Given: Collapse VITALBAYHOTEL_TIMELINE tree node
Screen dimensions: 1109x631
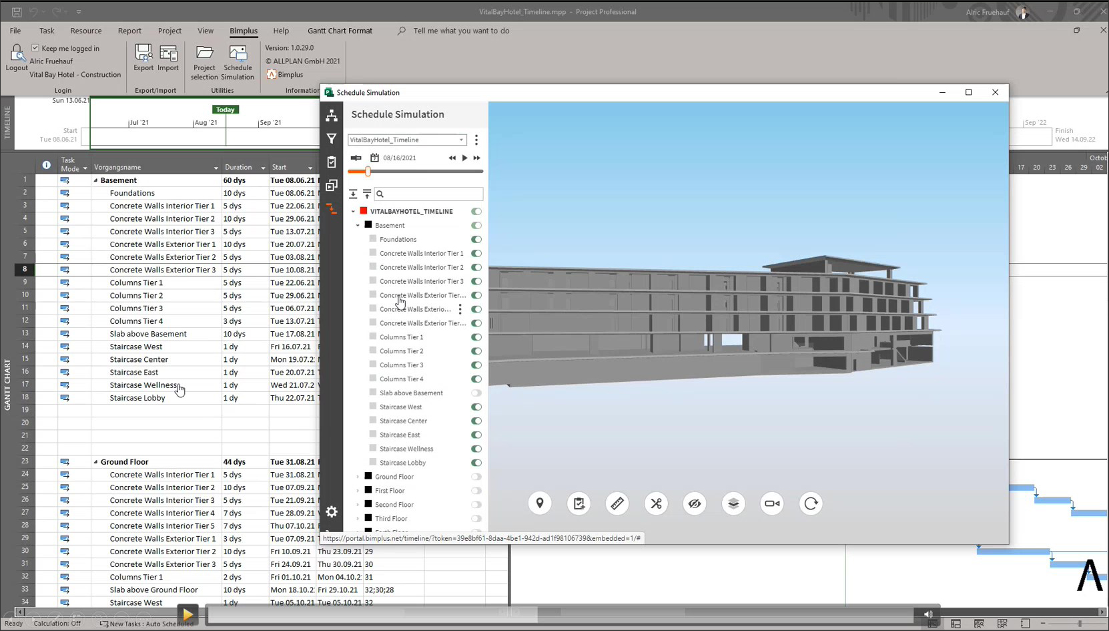Looking at the screenshot, I should point(353,212).
